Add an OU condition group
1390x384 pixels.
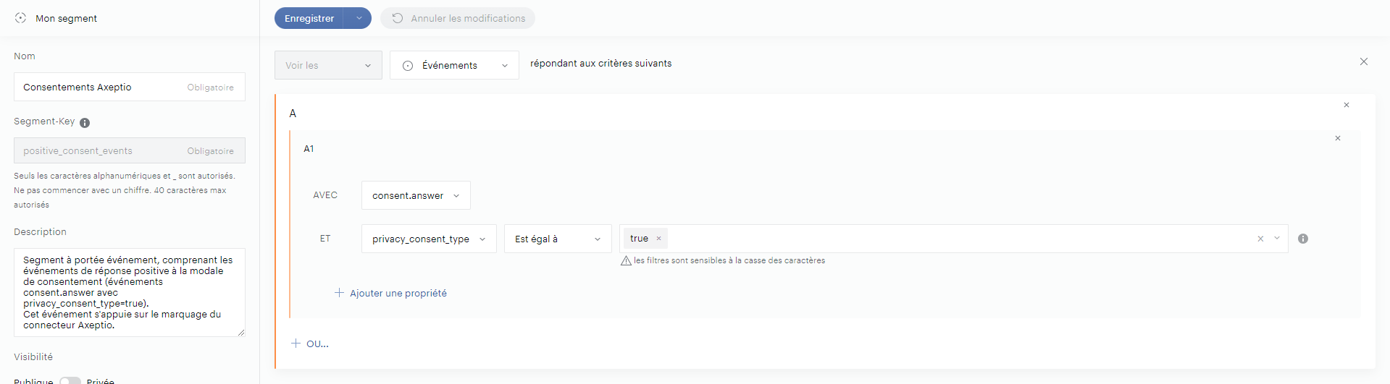(310, 344)
